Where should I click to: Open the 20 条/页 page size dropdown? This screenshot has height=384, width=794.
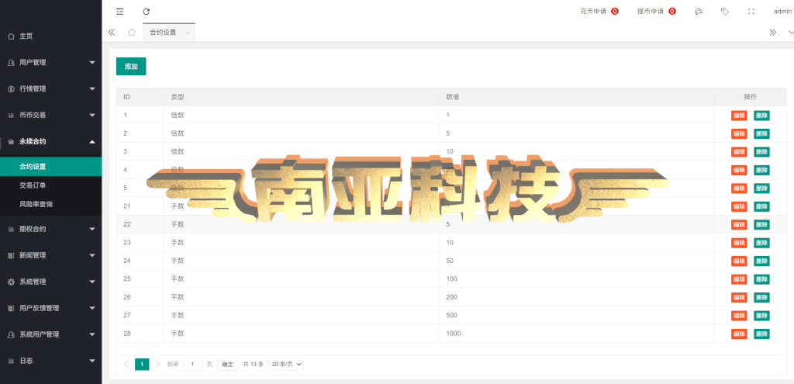286,365
